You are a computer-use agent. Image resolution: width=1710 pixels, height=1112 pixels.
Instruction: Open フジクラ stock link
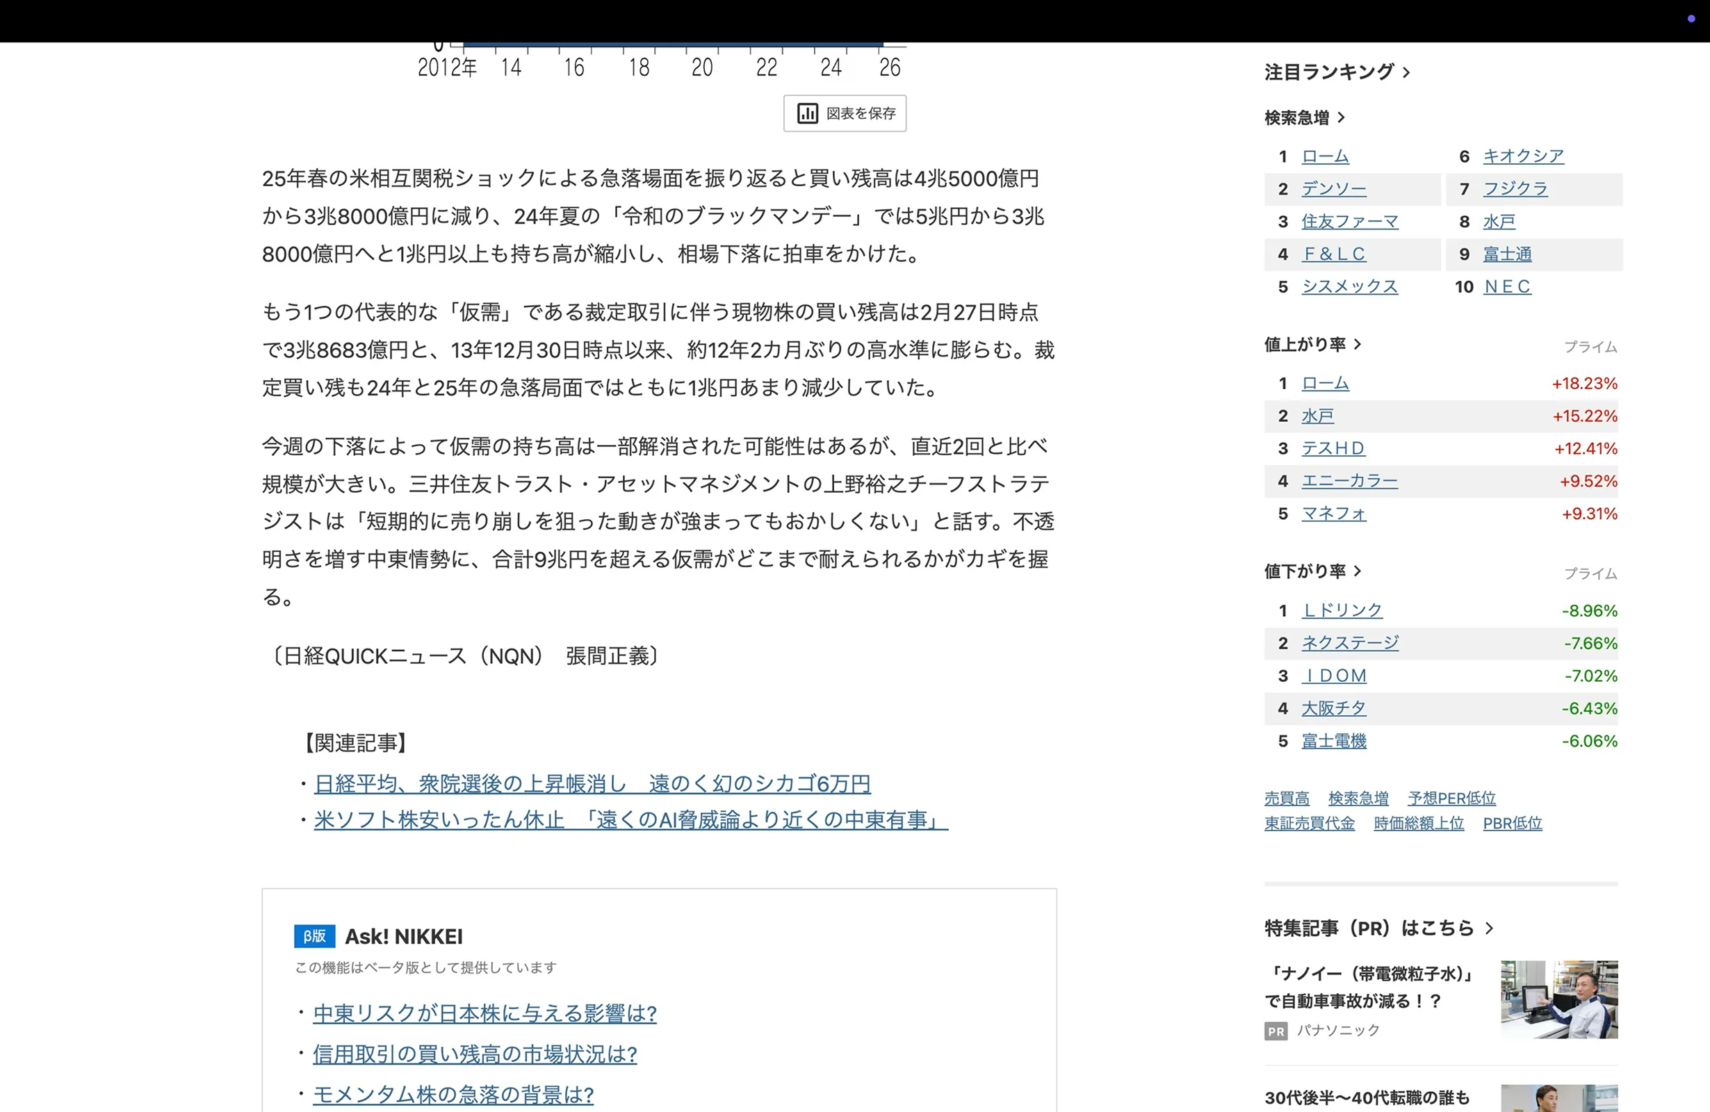coord(1515,189)
